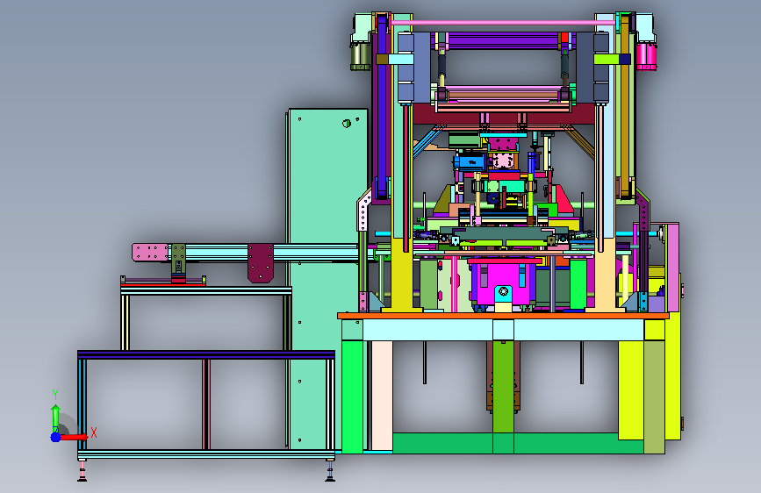Pick the magenta motor at the top-right corner
Image resolution: width=761 pixels, height=493 pixels.
tap(646, 56)
